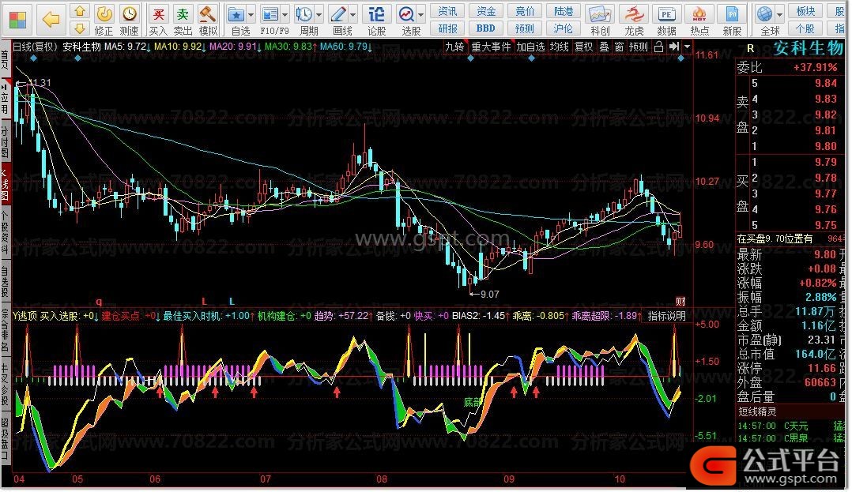
Task: Click the green 卖出 sell icon
Action: tap(183, 14)
